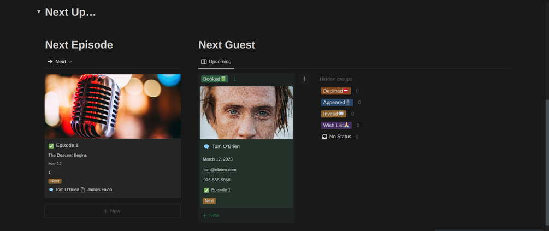Click the board icon beside Upcoming
Screen dimensions: 549x231
coord(204,62)
